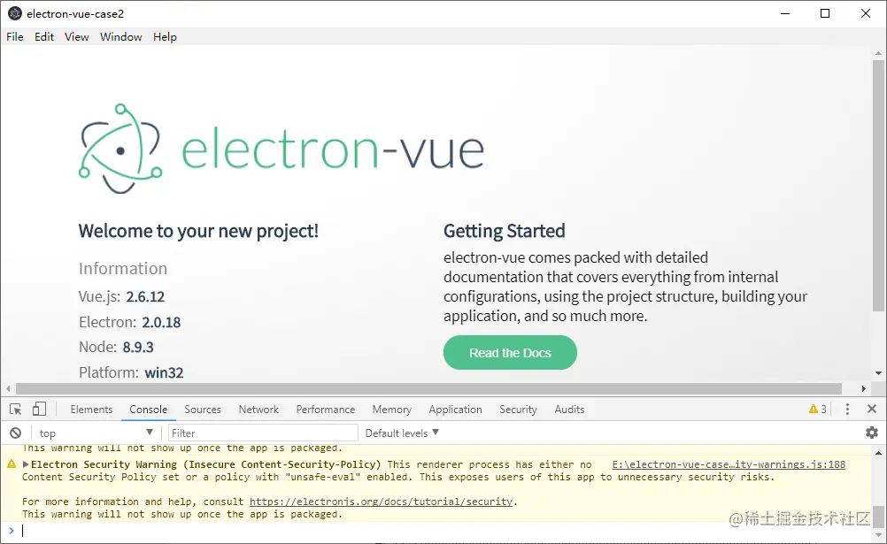Viewport: 887px width, 544px height.
Task: Click the Platform value win32
Action: tap(164, 372)
